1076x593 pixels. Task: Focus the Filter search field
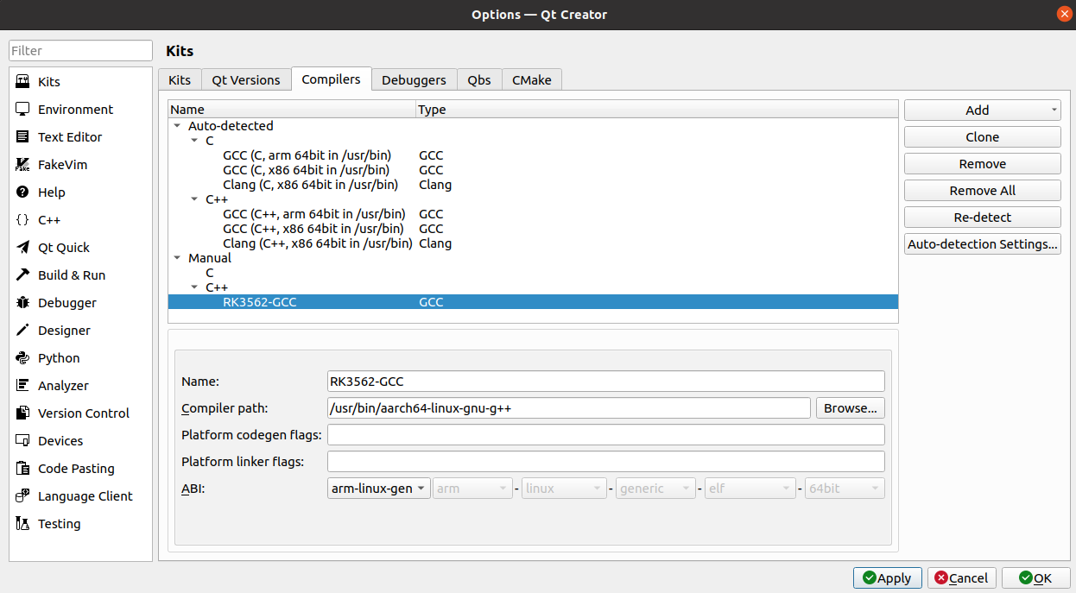(81, 51)
